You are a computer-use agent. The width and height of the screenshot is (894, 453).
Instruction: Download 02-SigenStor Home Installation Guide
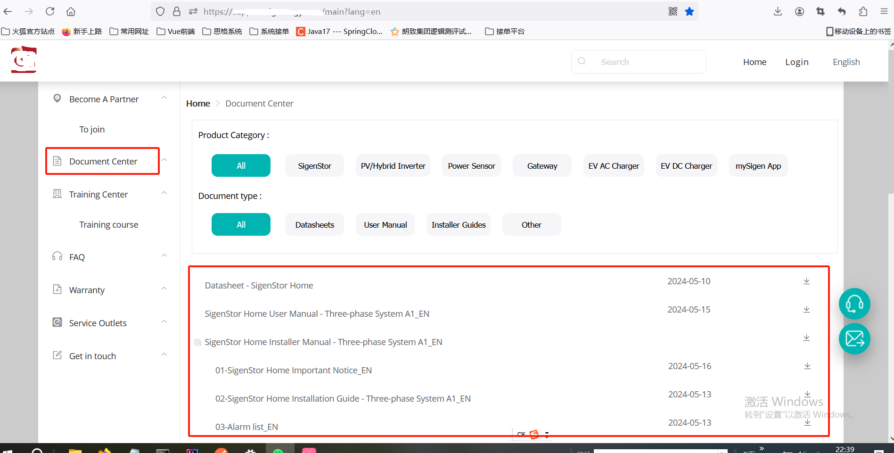807,394
